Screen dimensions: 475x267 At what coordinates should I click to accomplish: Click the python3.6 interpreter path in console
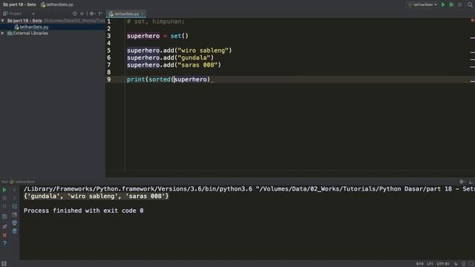138,189
